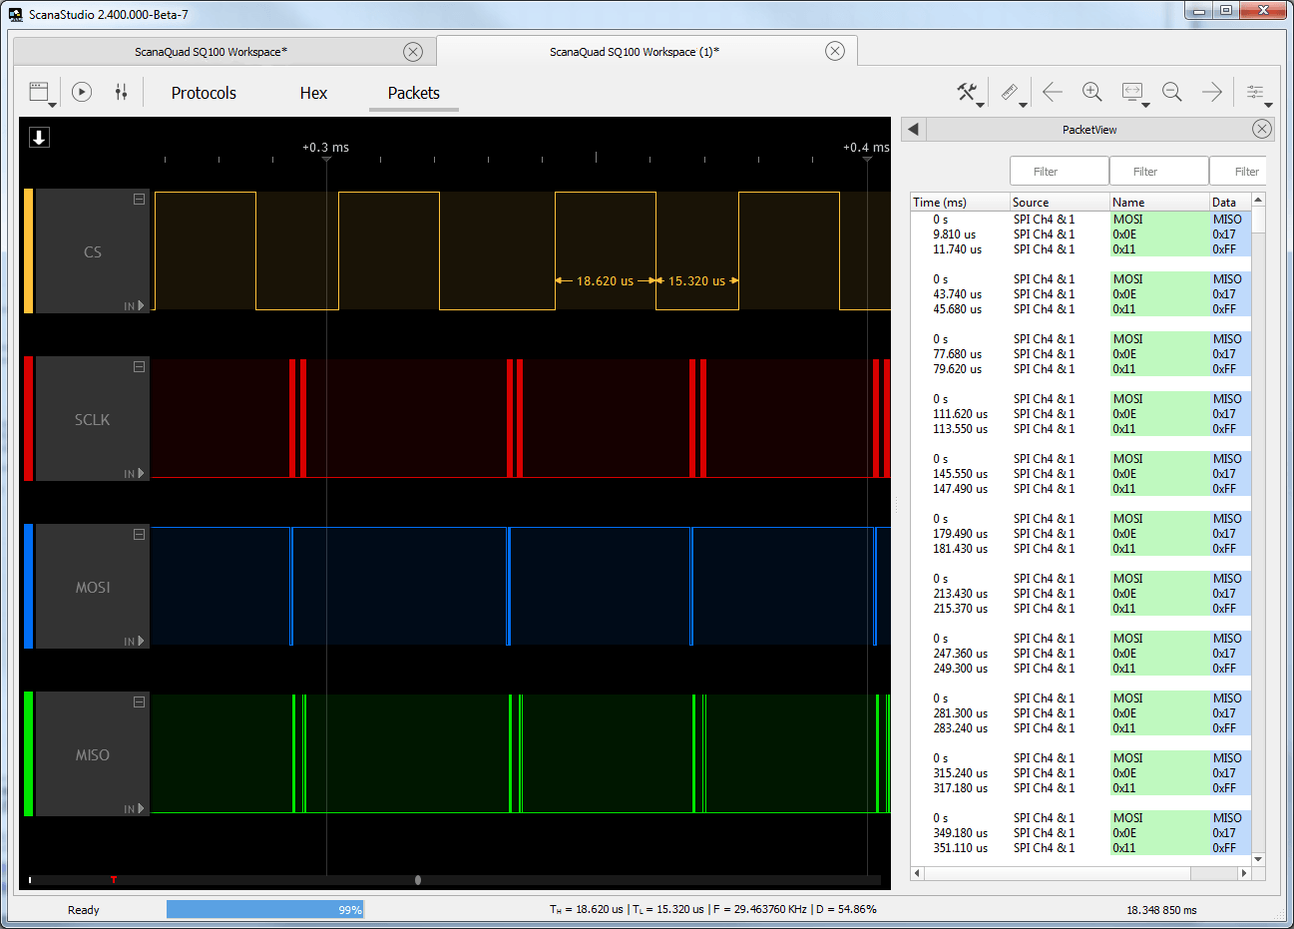Click the green MISO channel color bar
This screenshot has width=1294, height=929.
point(29,754)
